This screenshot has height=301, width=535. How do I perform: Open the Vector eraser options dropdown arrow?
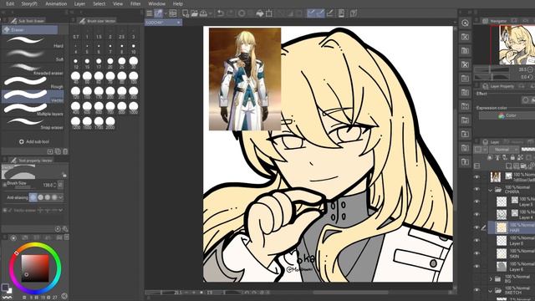coord(61,210)
